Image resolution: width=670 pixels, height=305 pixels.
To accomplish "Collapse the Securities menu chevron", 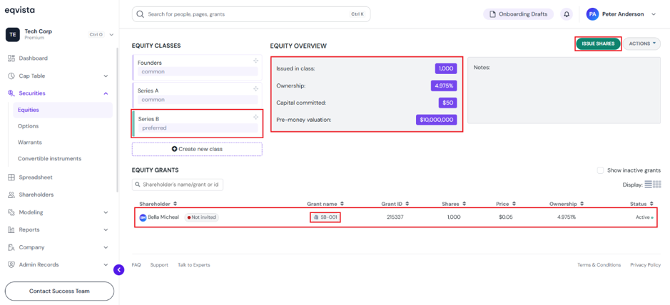I will pyautogui.click(x=106, y=93).
